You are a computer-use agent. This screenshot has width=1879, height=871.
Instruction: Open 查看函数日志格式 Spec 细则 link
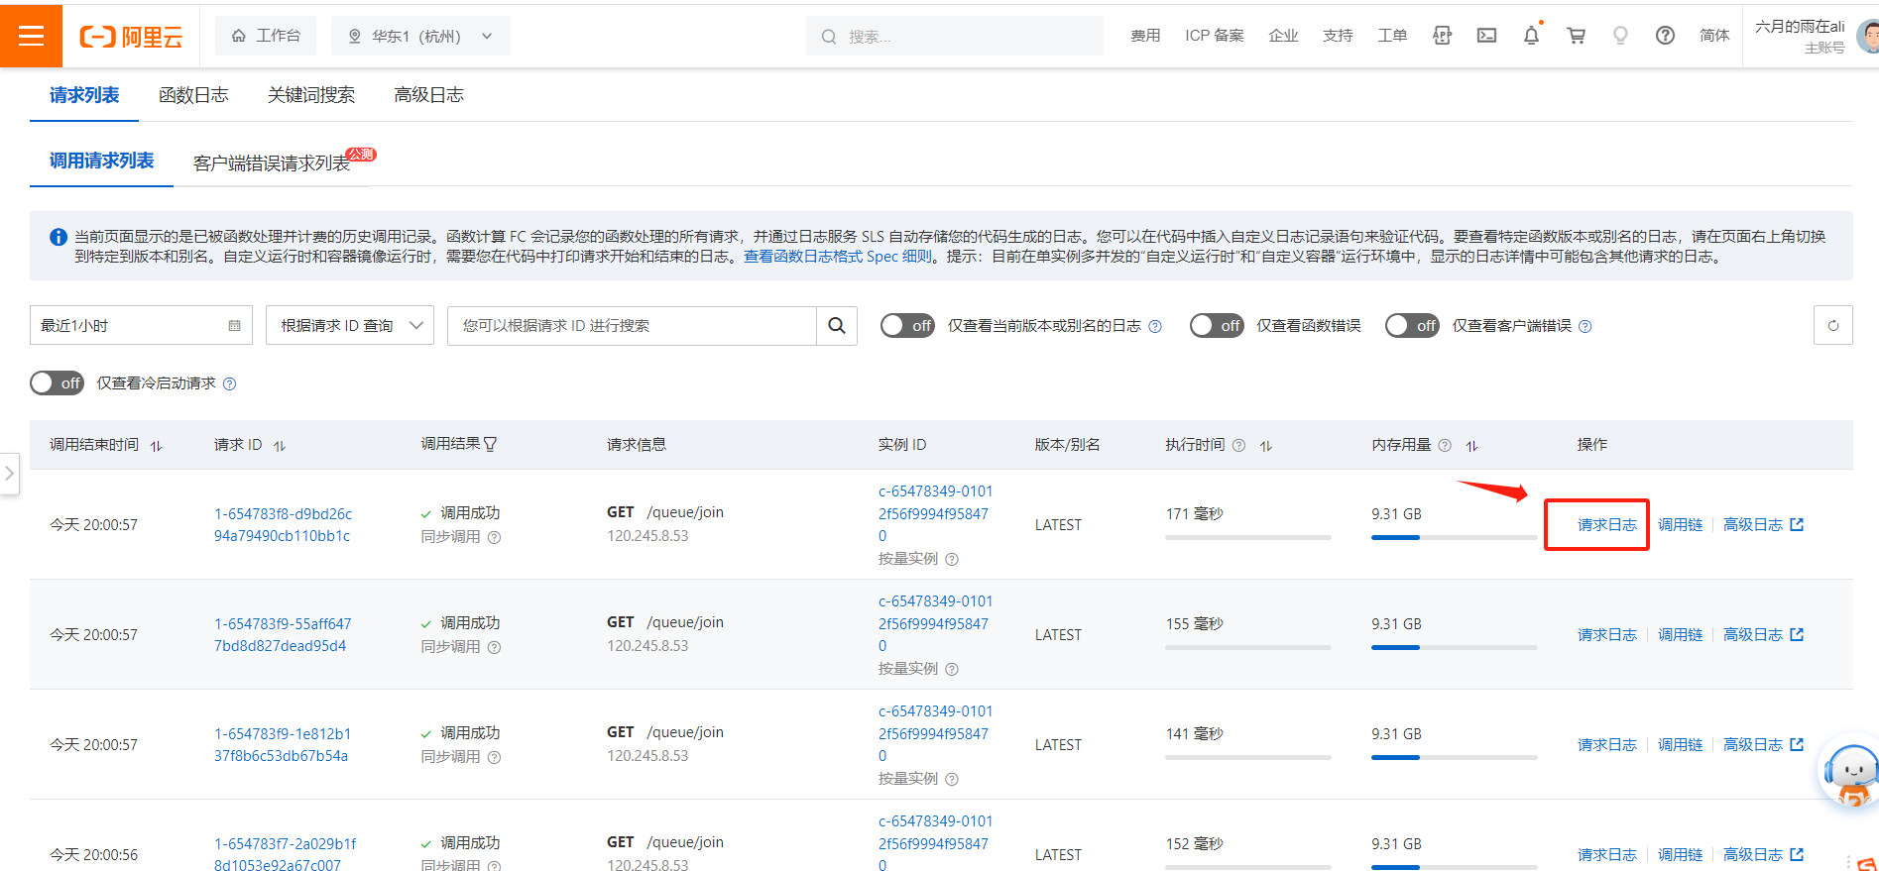pyautogui.click(x=838, y=257)
